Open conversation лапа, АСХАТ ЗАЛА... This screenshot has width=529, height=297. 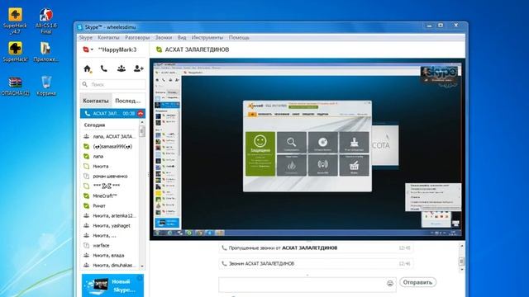click(x=109, y=136)
